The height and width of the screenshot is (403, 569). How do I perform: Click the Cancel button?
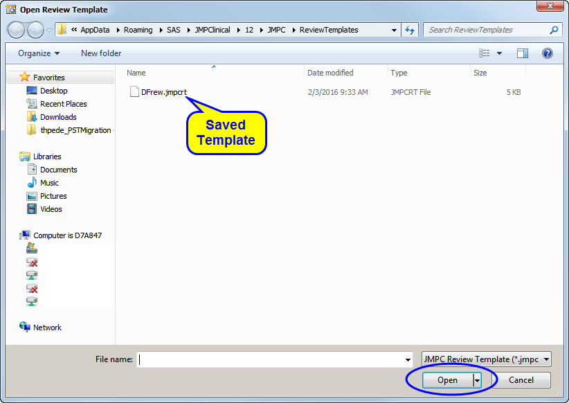pyautogui.click(x=521, y=380)
